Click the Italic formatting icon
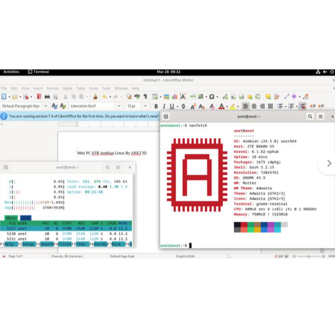Screen dimensions: 335x335 164,106
